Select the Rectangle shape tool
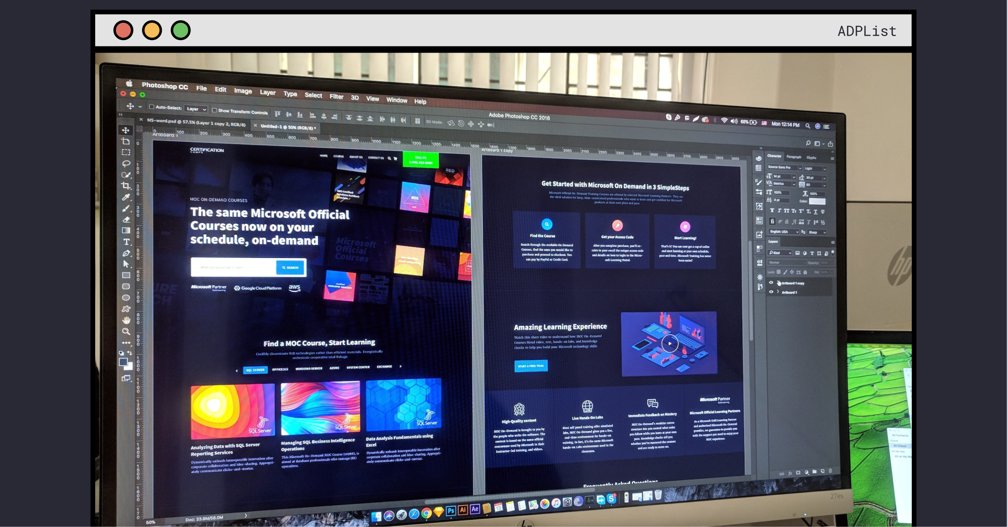The image size is (1007, 527). coord(126,275)
